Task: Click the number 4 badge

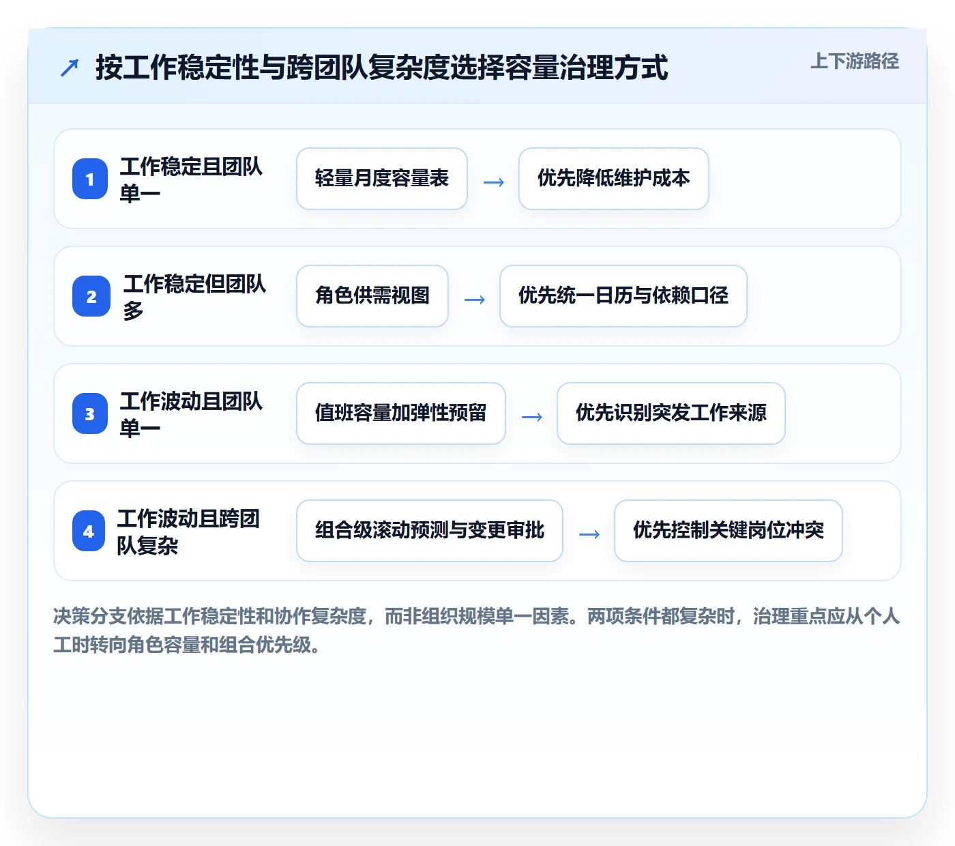Action: click(x=89, y=531)
